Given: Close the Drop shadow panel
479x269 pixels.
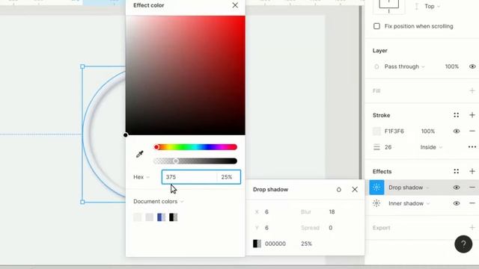Looking at the screenshot, I should click(x=355, y=189).
